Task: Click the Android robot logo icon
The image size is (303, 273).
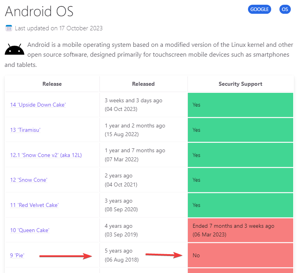Action: click(x=15, y=50)
